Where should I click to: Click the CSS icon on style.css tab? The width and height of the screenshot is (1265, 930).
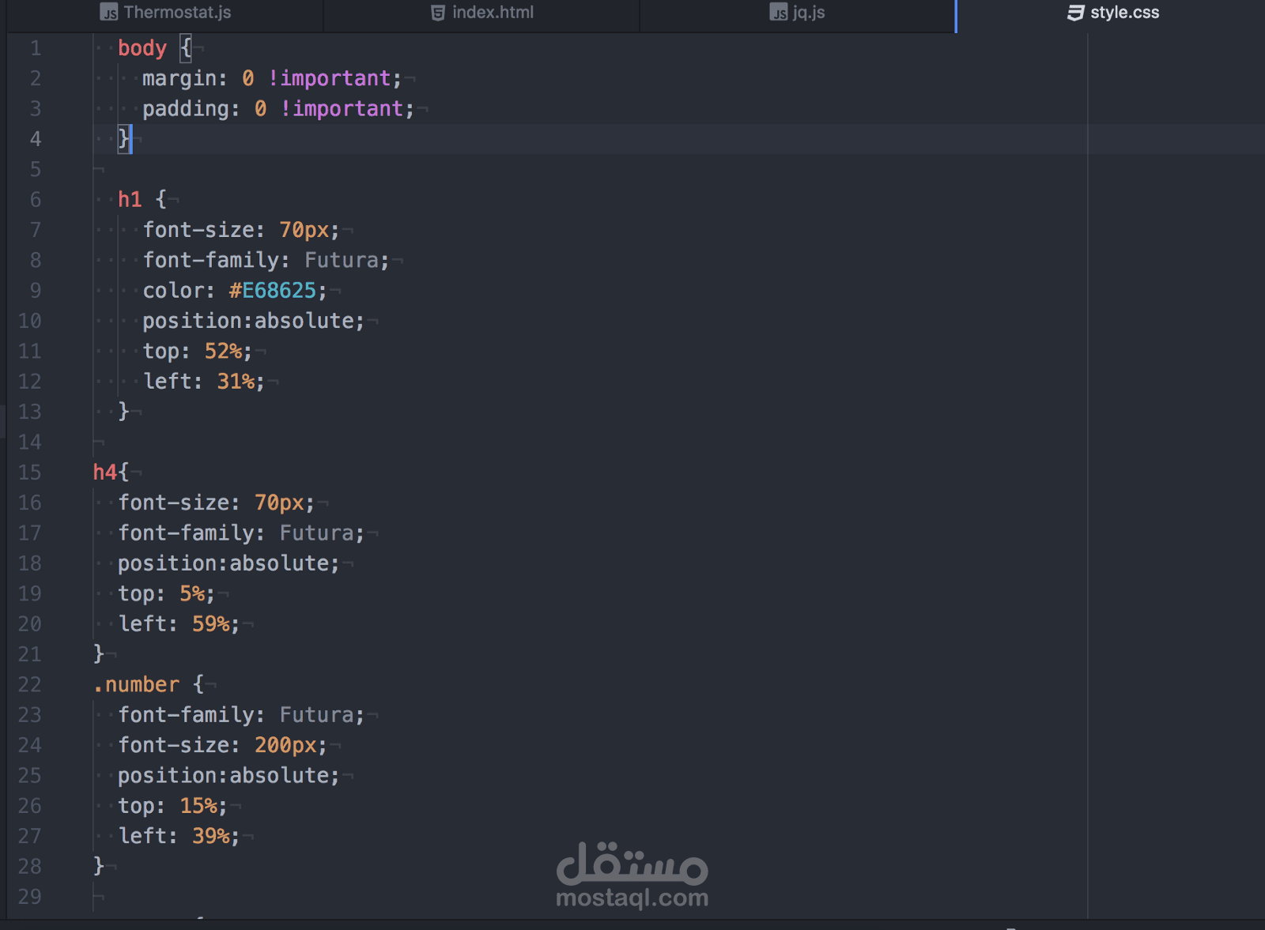pos(1075,13)
